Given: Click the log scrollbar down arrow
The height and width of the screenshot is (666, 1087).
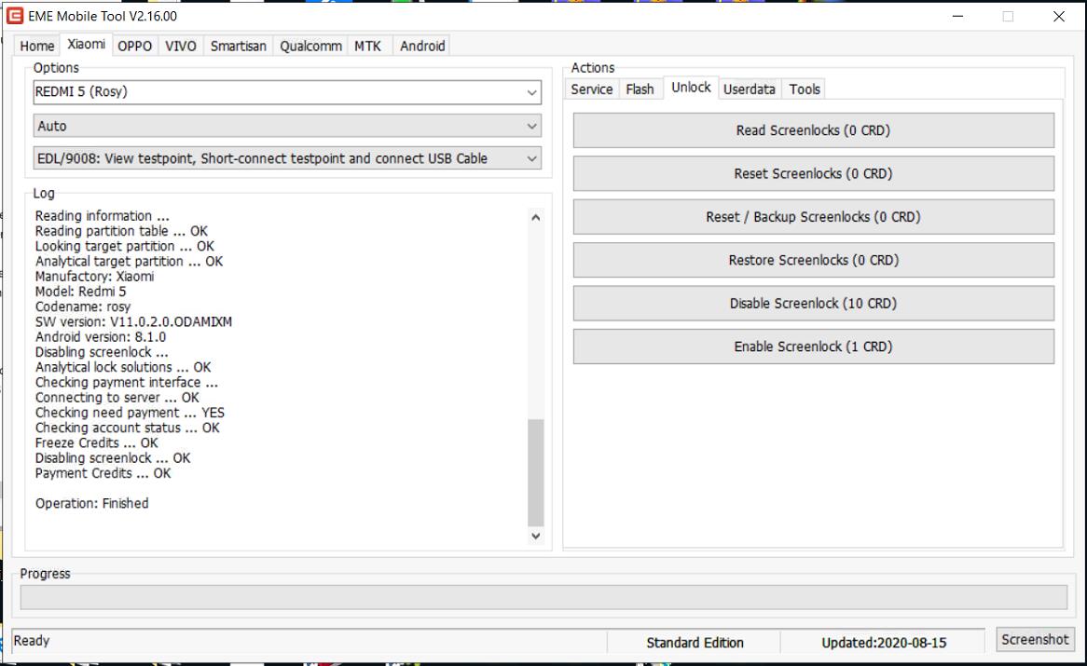Looking at the screenshot, I should [535, 536].
